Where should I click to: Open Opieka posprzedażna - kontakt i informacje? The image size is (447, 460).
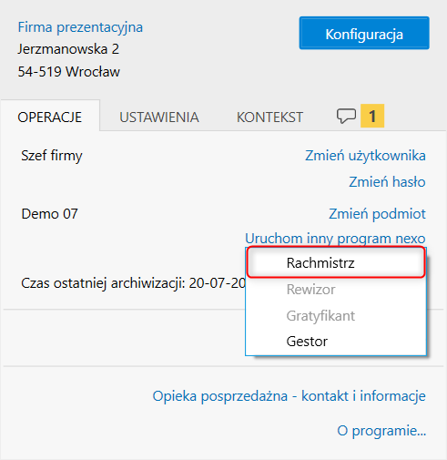pyautogui.click(x=289, y=396)
